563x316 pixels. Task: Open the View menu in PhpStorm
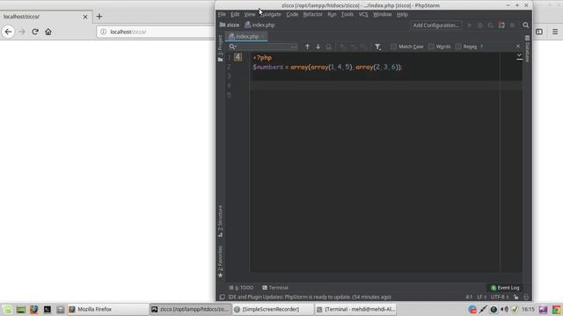tap(250, 14)
